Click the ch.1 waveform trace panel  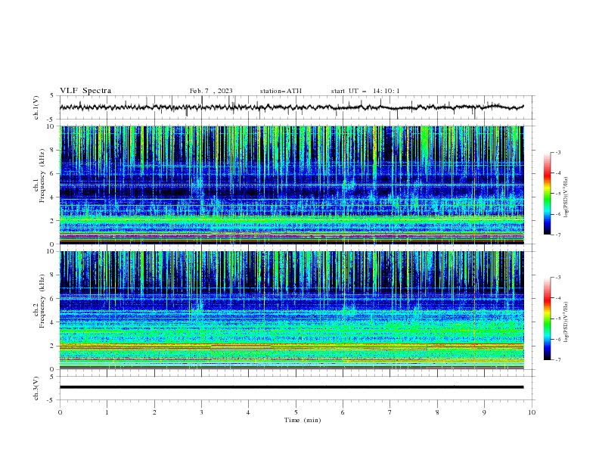tap(297, 107)
